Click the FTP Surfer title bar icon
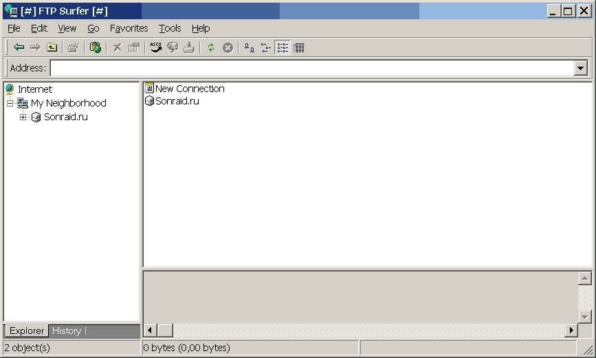596x358 pixels. coord(11,10)
